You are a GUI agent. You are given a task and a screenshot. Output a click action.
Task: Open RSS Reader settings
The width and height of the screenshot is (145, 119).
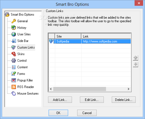click(26, 87)
